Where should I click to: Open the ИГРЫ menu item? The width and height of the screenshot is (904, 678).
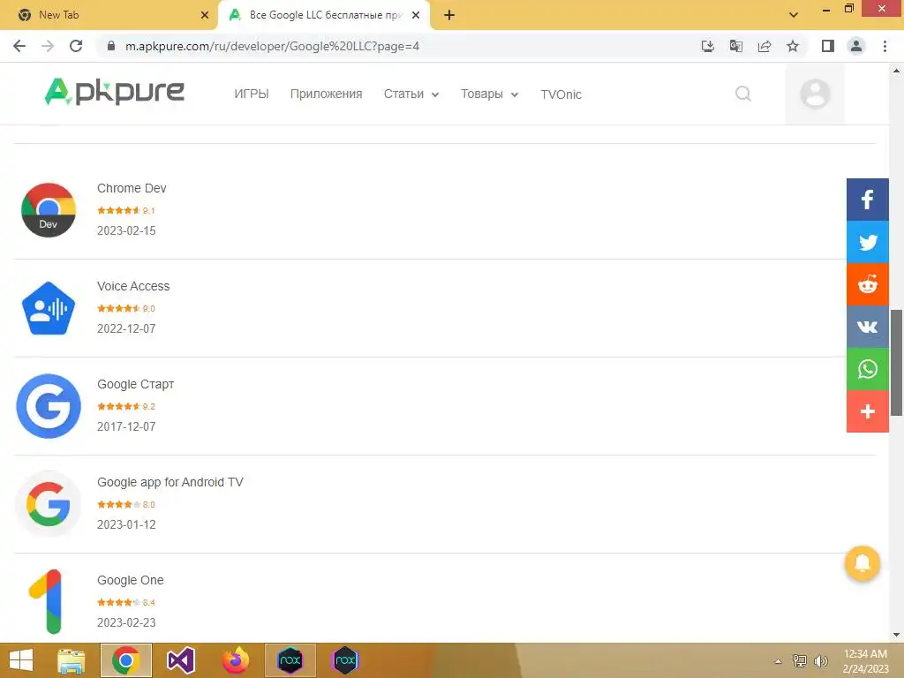(252, 94)
